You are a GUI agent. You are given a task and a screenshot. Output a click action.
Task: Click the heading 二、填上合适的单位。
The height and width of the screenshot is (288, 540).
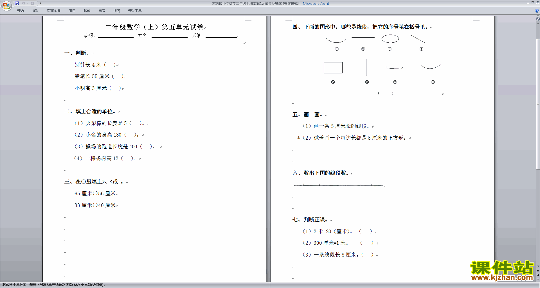tap(90, 112)
